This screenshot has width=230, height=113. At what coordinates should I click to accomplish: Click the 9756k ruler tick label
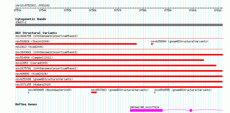tap(93, 10)
